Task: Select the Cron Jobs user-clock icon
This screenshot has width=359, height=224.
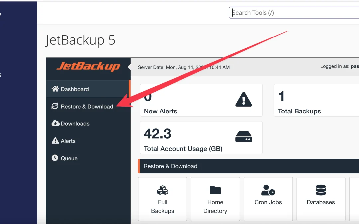Action: pos(268,190)
